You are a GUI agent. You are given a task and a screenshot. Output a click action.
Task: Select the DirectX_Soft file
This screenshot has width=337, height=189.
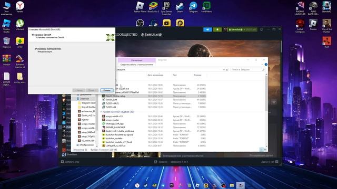[x=111, y=100]
